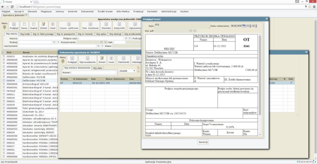Click the Nowy toolbar icon

[x=24, y=24]
